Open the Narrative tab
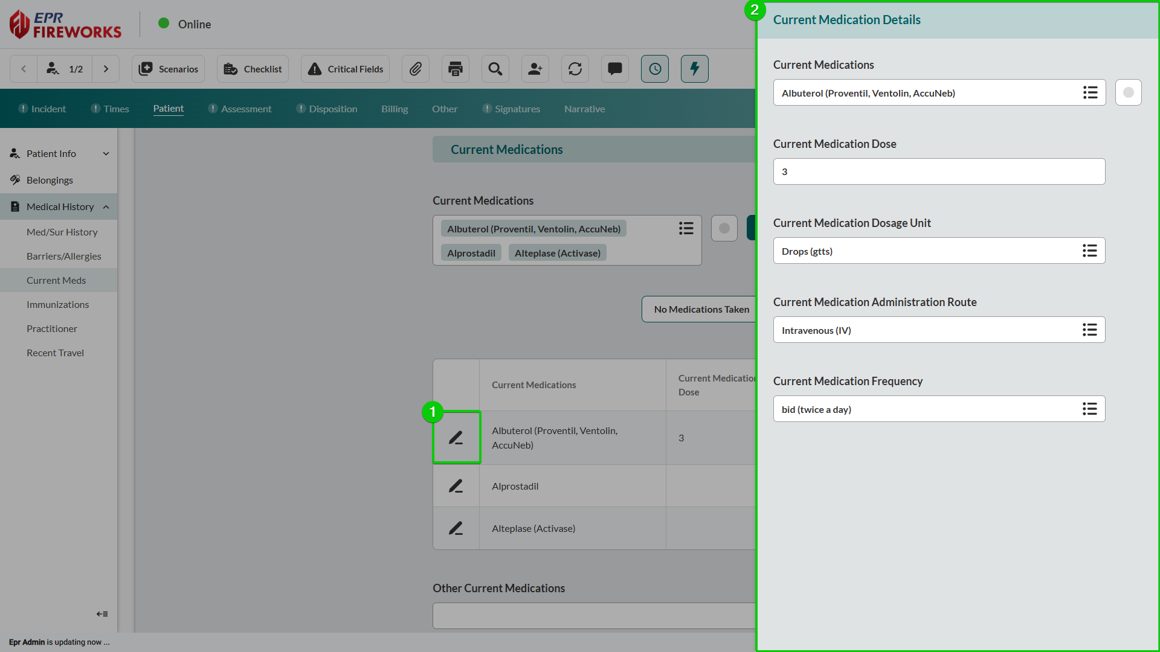This screenshot has height=652, width=1160. pos(584,109)
